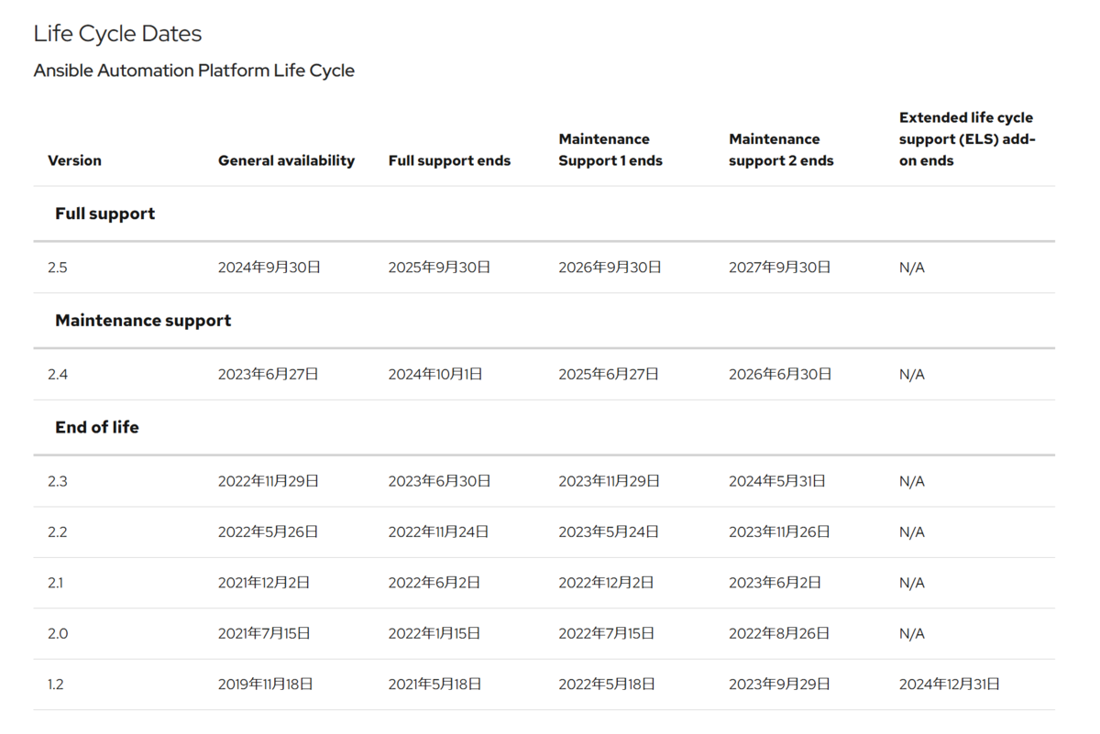
Task: Click ELS end date '2024年12月31日'
Action: tap(950, 685)
